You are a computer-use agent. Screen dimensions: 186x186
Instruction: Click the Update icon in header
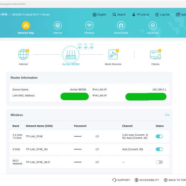click(178, 15)
